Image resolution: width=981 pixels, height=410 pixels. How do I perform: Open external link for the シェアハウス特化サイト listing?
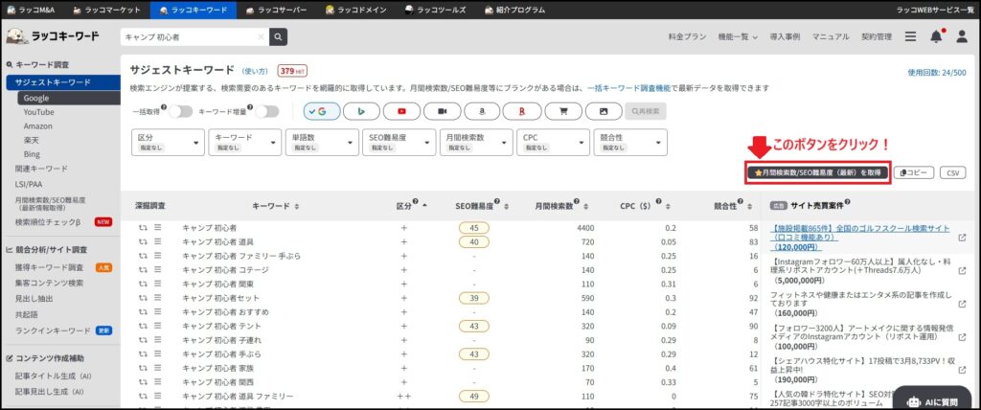pos(962,370)
